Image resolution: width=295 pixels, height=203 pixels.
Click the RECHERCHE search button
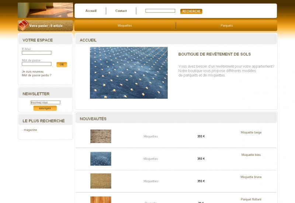click(191, 11)
